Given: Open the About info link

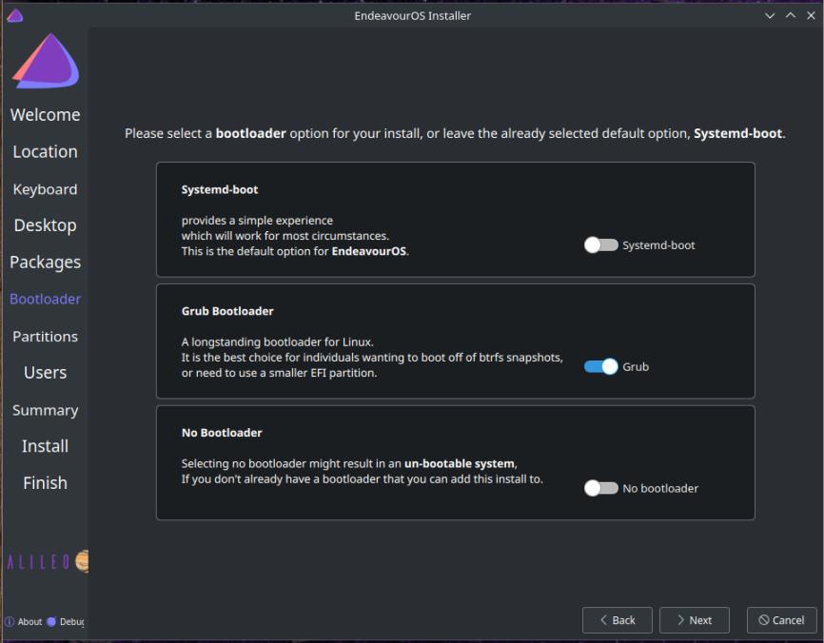Looking at the screenshot, I should click(x=24, y=621).
